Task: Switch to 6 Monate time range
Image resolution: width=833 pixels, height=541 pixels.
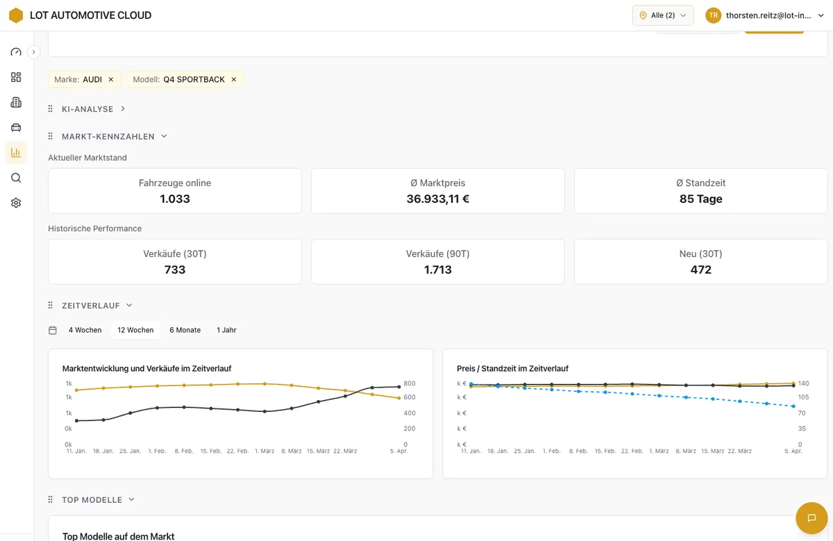Action: 185,330
